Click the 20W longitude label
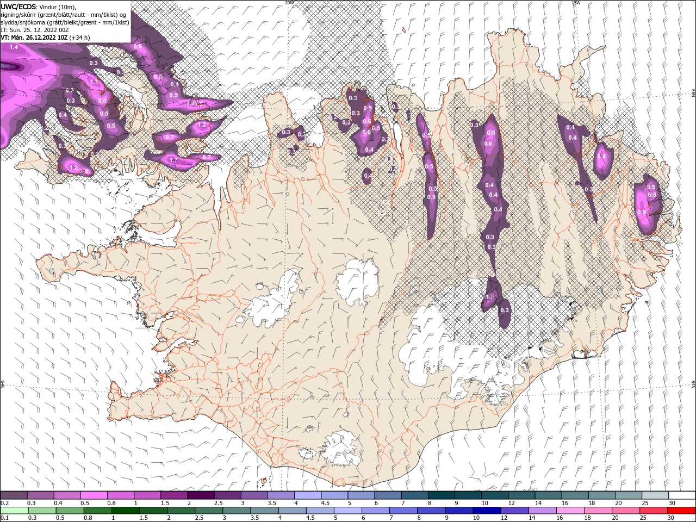 point(289,2)
